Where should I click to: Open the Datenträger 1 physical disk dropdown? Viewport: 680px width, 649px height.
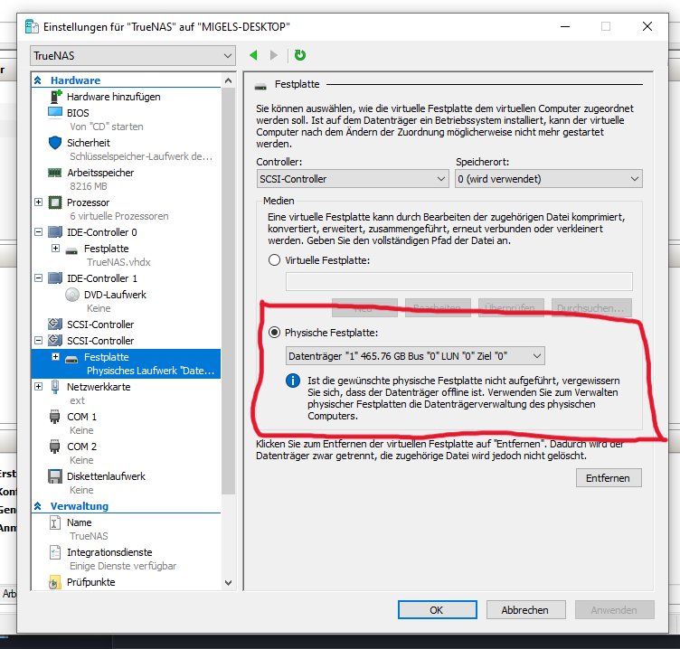point(415,356)
